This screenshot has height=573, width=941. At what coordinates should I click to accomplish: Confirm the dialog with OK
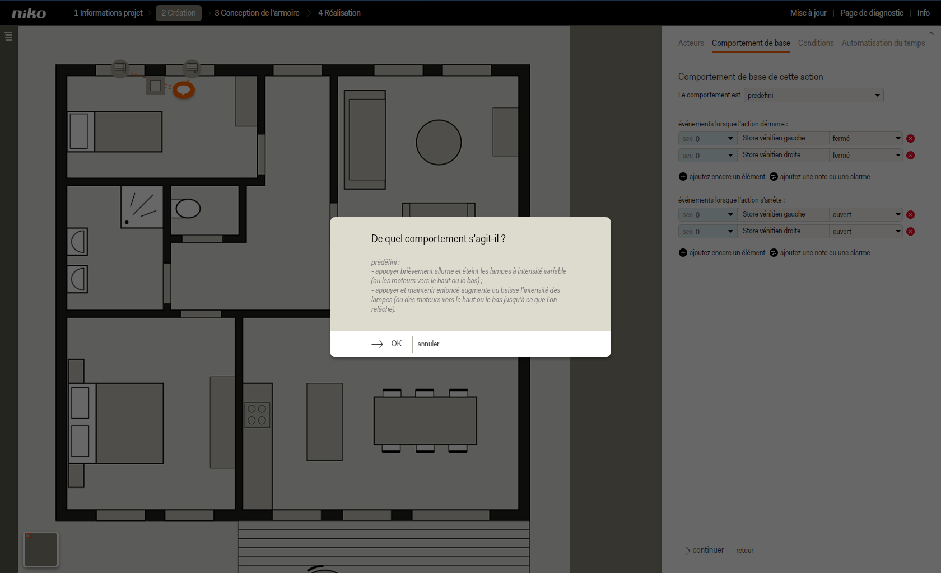click(397, 344)
